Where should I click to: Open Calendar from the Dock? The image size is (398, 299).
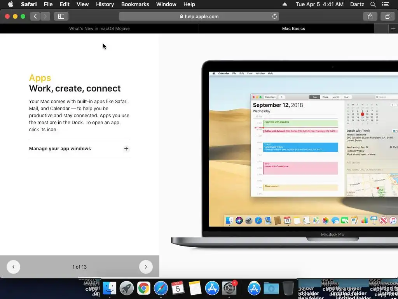click(x=178, y=288)
